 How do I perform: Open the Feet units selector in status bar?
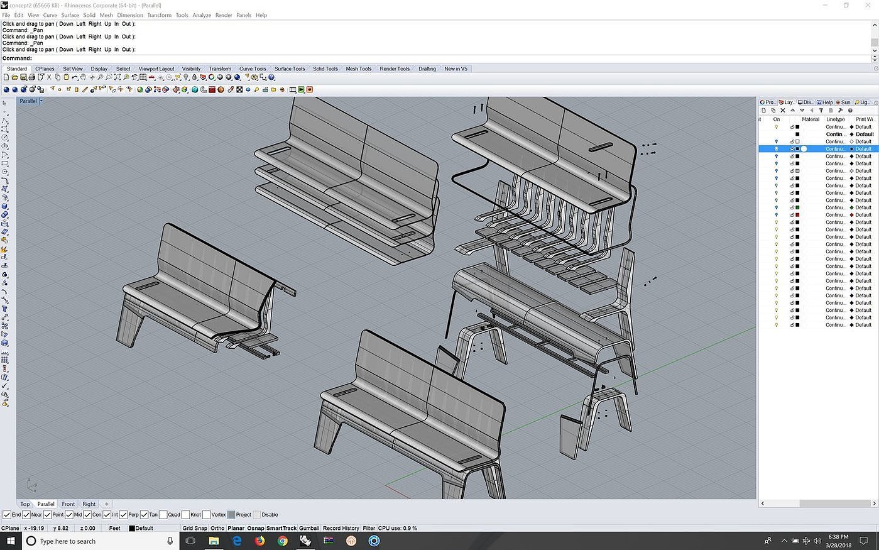[x=114, y=528]
